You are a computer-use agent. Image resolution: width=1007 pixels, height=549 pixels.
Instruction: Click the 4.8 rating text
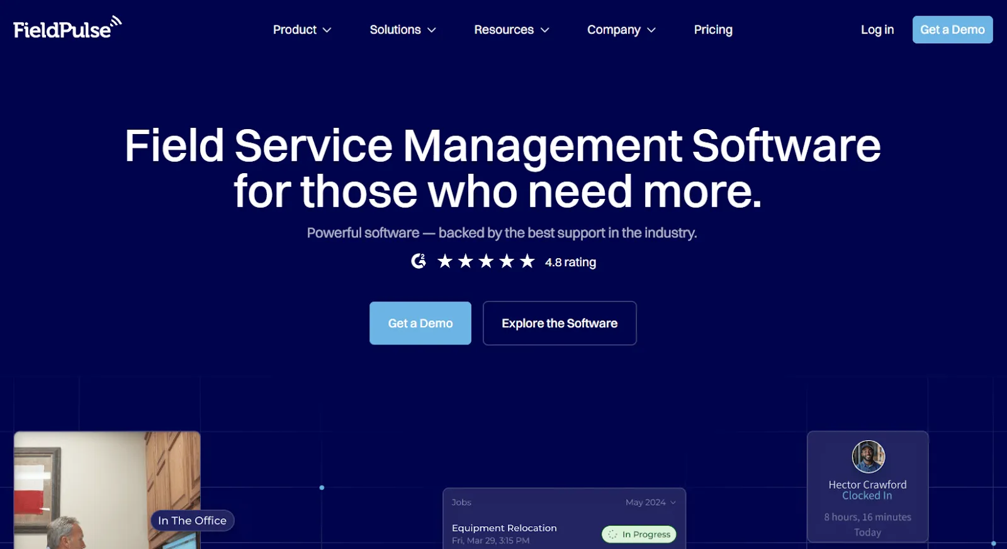tap(570, 262)
